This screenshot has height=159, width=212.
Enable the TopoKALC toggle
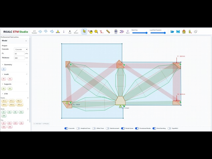[169, 128]
